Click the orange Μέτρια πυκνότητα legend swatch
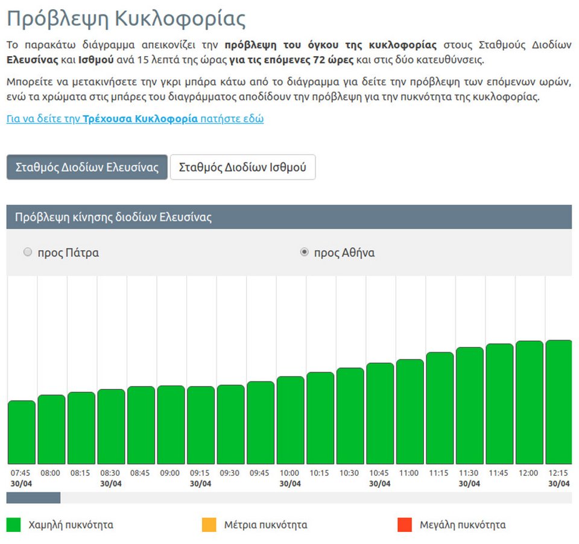 pyautogui.click(x=209, y=525)
